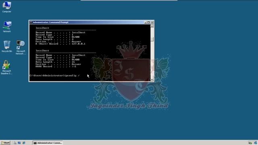
Task: Click the 'AAAA Record' line
Action: [x=56, y=66]
